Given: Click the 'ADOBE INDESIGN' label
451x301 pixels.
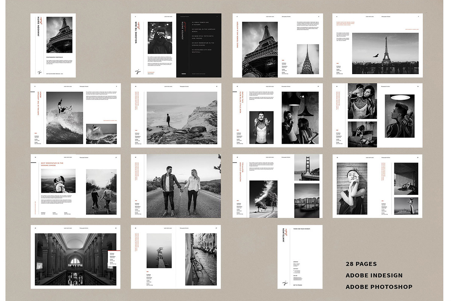Looking at the screenshot, I should (x=374, y=275).
